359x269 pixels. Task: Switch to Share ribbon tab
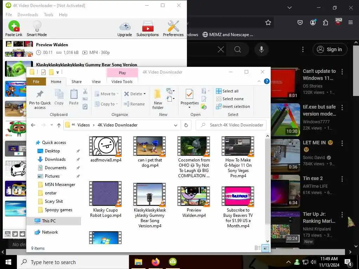pyautogui.click(x=76, y=82)
